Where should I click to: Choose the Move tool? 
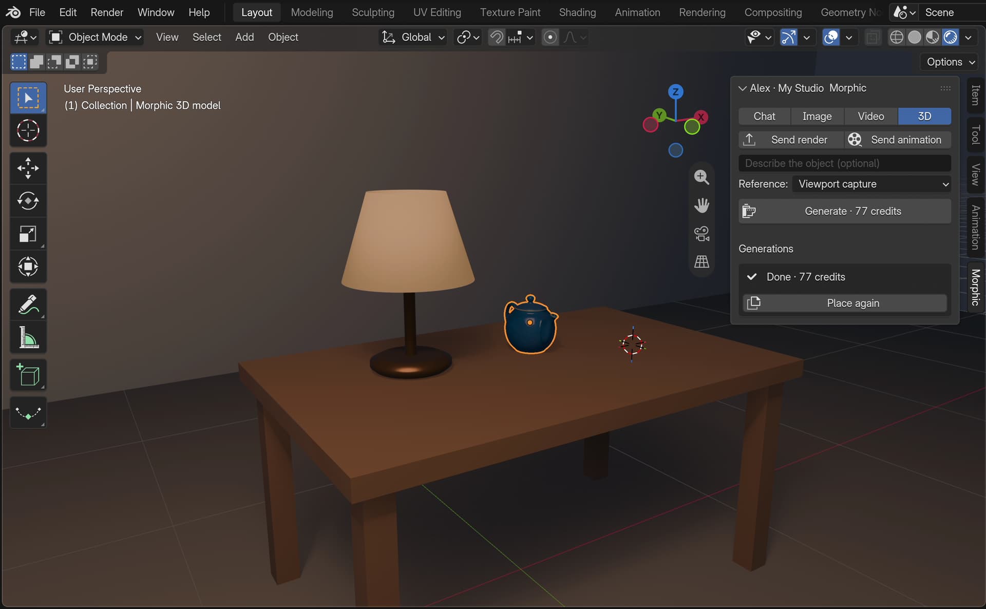28,168
